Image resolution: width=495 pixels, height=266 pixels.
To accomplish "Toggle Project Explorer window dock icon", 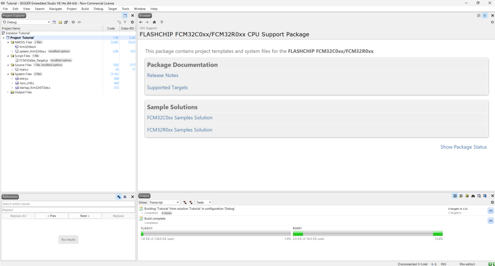I will pos(125,16).
